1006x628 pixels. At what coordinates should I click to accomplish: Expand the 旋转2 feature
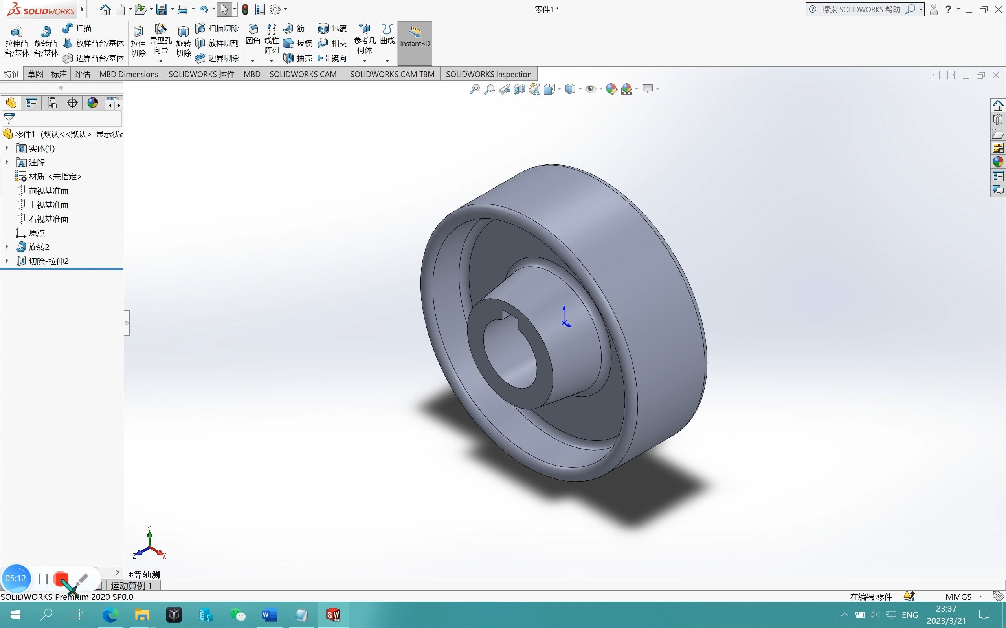point(7,247)
